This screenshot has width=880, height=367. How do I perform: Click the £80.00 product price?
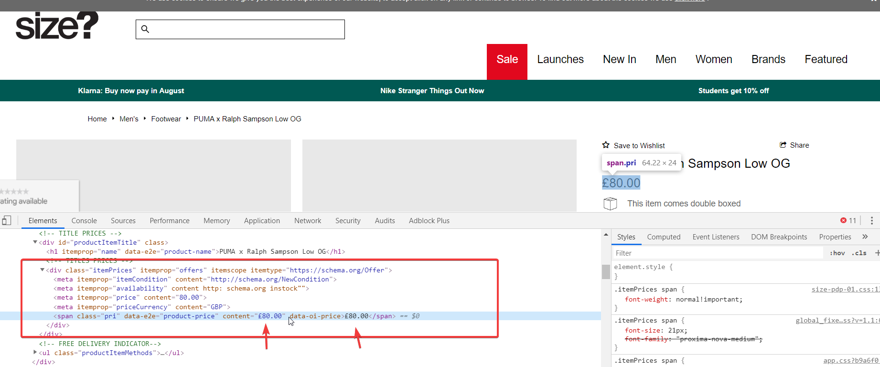[x=621, y=183]
